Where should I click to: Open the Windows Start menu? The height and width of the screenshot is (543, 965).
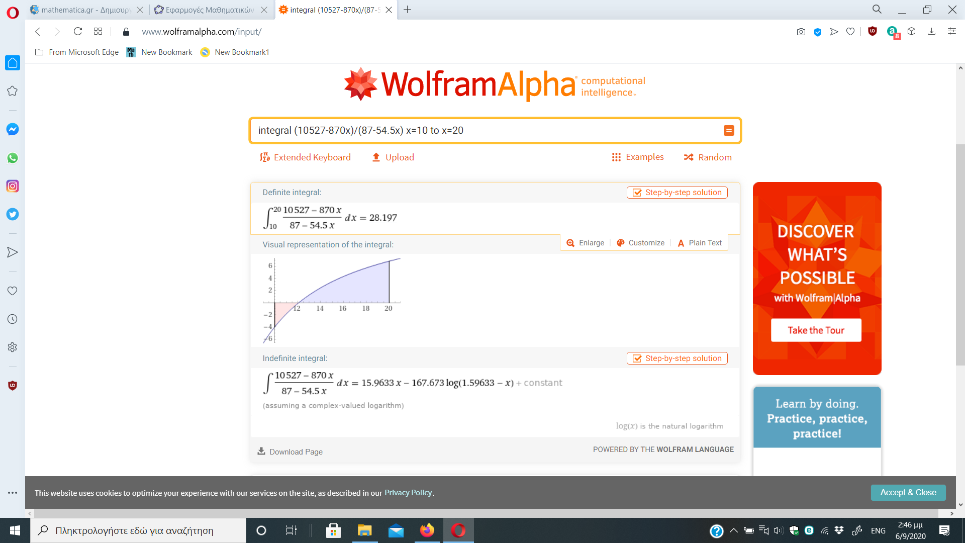[15, 530]
